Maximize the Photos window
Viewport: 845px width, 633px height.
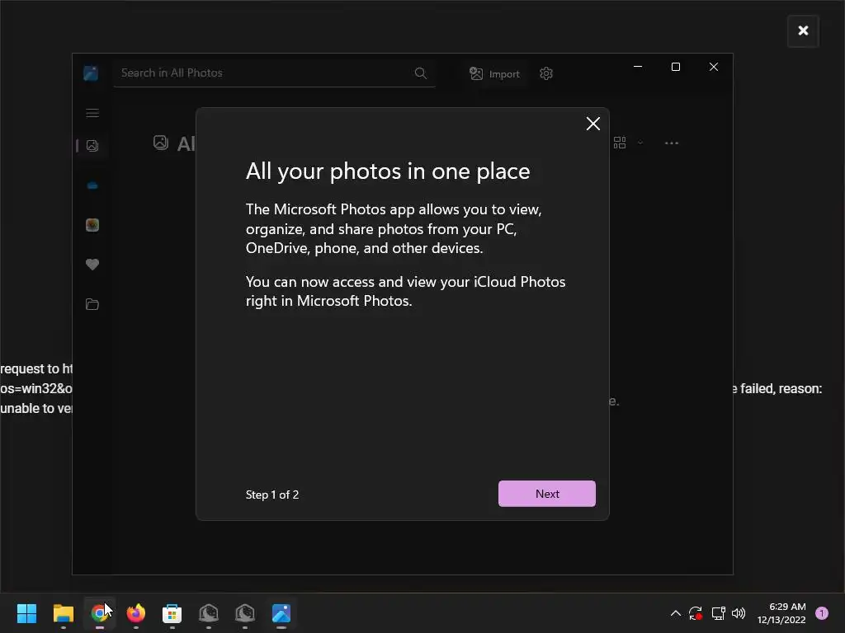tap(676, 67)
